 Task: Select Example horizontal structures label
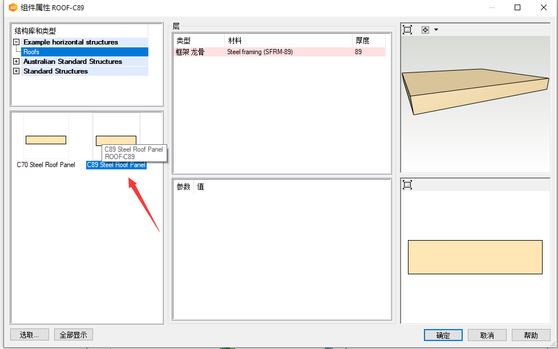(x=70, y=42)
